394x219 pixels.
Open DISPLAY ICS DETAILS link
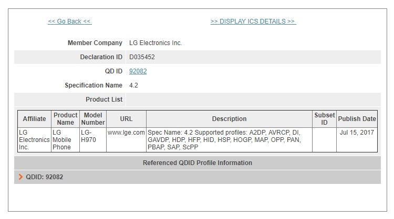(x=253, y=21)
